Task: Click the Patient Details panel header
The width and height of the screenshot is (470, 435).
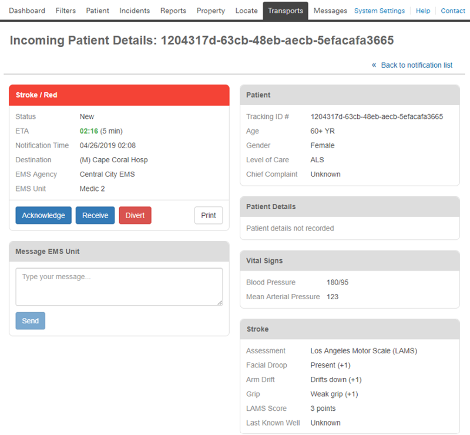Action: (350, 207)
